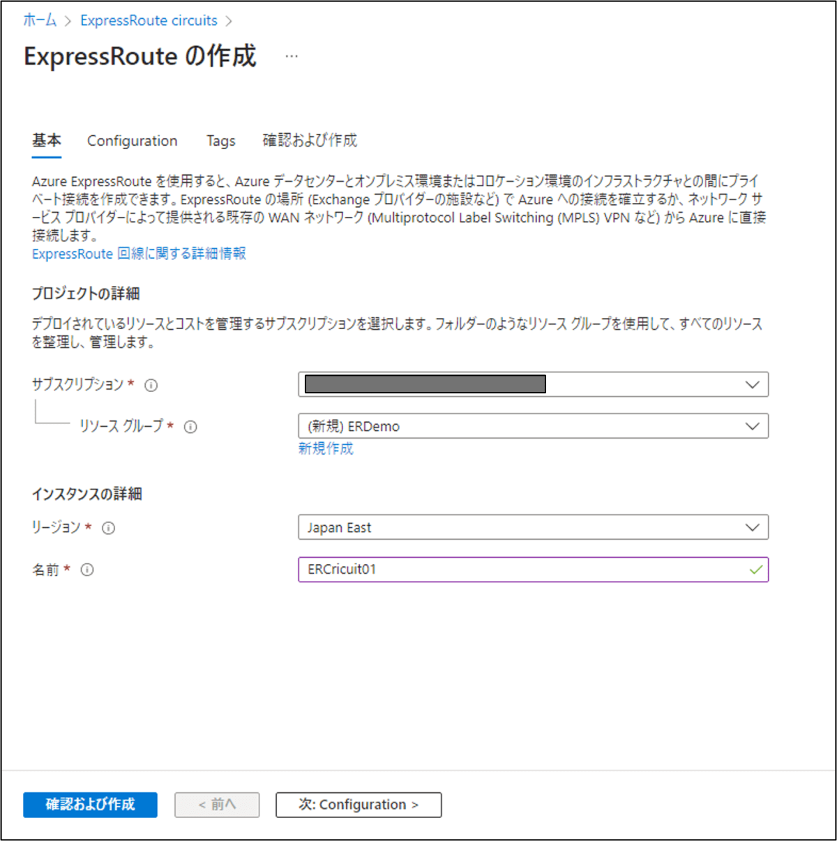Expand the サブスクリプション dropdown
The image size is (837, 841).
pos(534,384)
